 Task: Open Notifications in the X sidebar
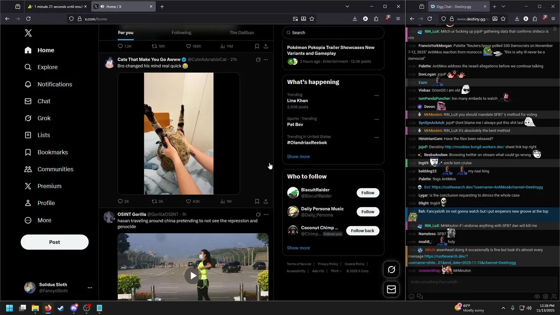click(x=48, y=84)
